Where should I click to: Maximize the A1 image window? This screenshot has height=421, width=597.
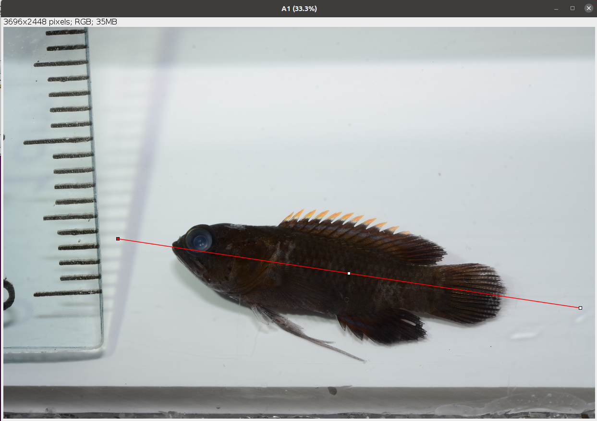point(573,8)
